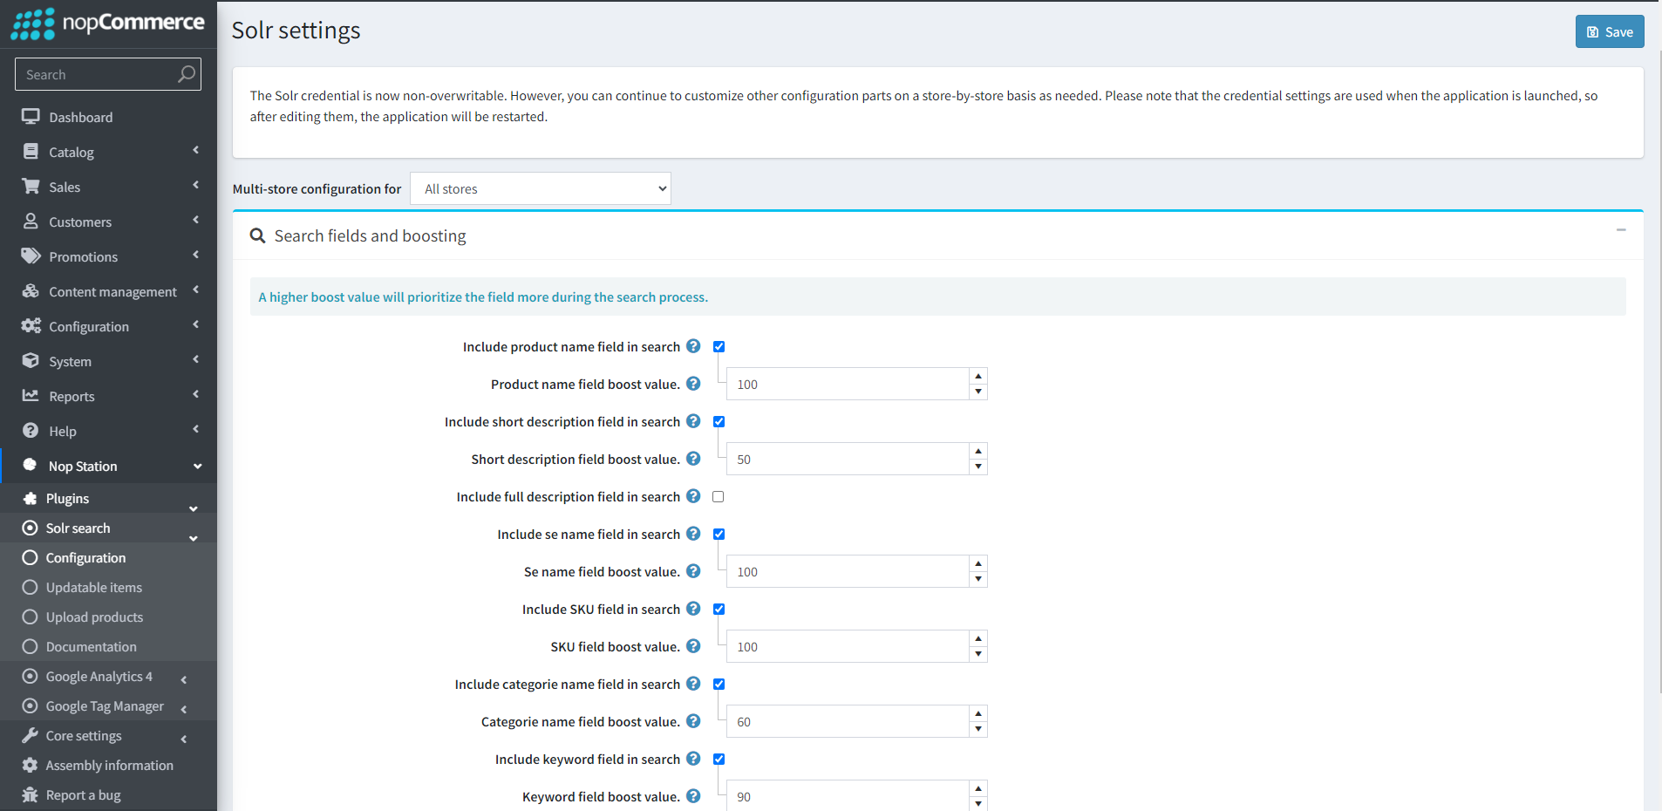Click the Report a bug icon
Viewport: 1662px width, 811px height.
coord(31,794)
